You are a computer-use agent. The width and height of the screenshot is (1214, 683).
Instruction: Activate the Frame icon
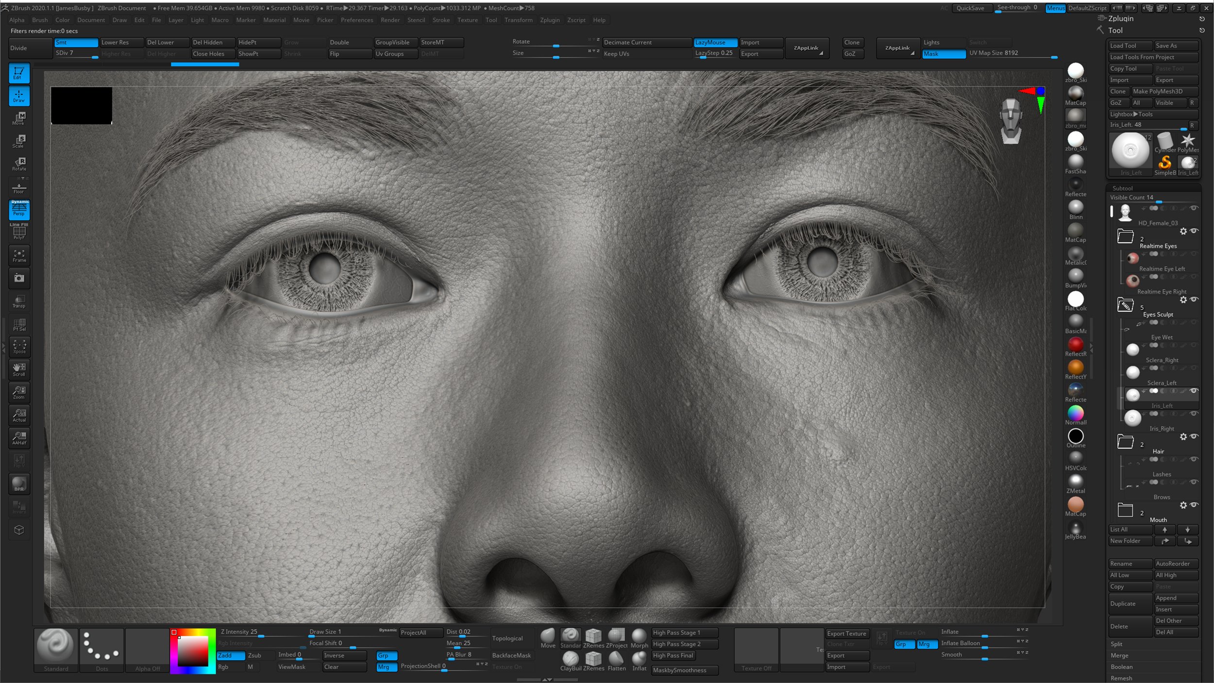pyautogui.click(x=19, y=255)
